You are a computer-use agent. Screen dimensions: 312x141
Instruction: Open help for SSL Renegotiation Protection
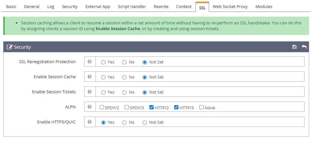90,62
